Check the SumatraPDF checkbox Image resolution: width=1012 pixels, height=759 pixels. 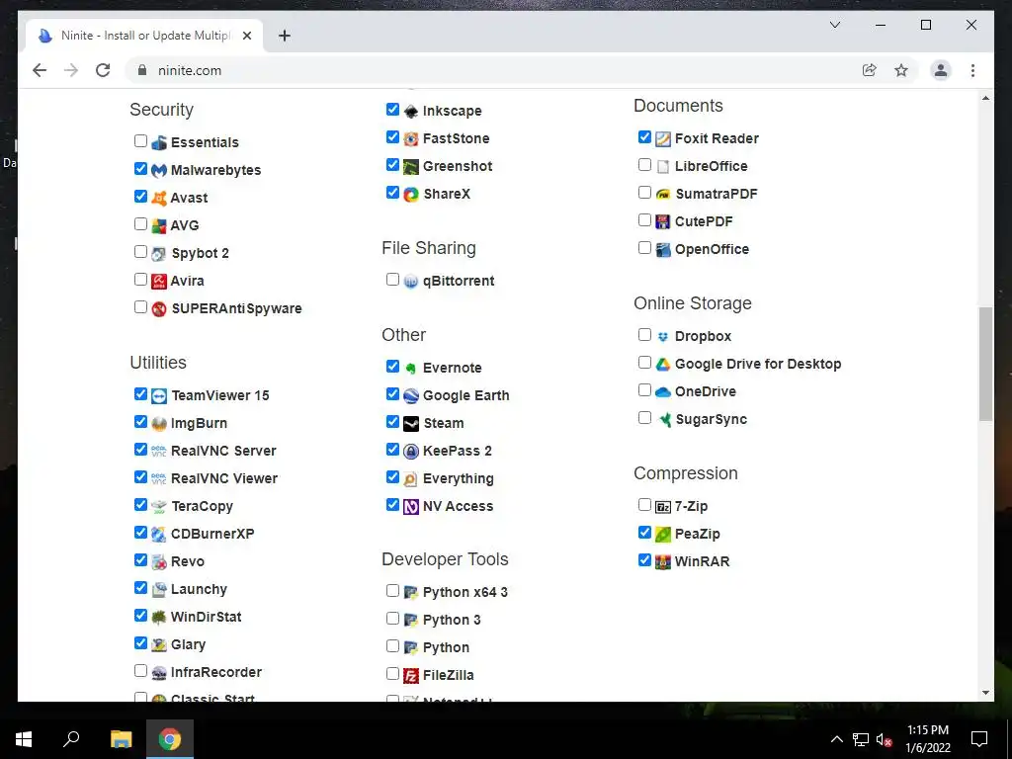pos(644,193)
